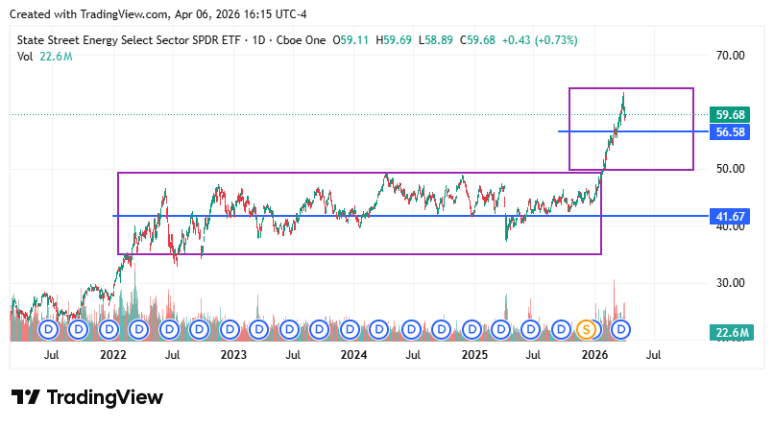Click the 2025 time axis label
This screenshot has width=774, height=426.
coord(474,355)
